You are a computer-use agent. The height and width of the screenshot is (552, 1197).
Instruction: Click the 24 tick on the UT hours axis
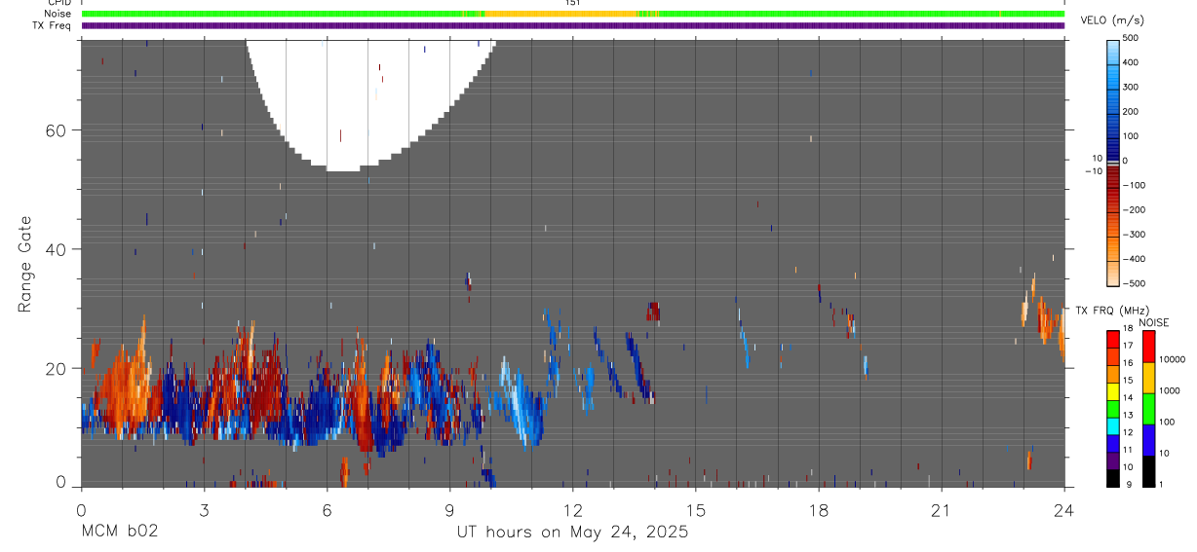1064,510
